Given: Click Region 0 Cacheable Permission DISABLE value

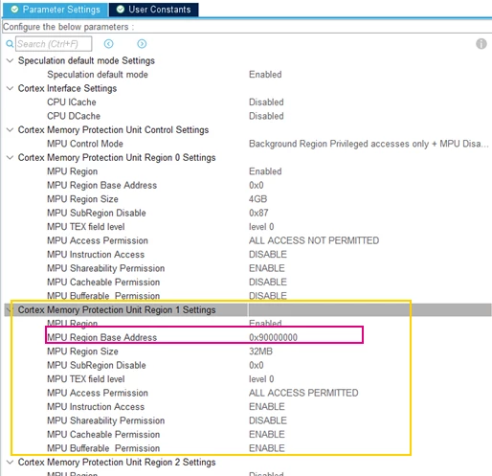Looking at the screenshot, I should click(x=268, y=282).
